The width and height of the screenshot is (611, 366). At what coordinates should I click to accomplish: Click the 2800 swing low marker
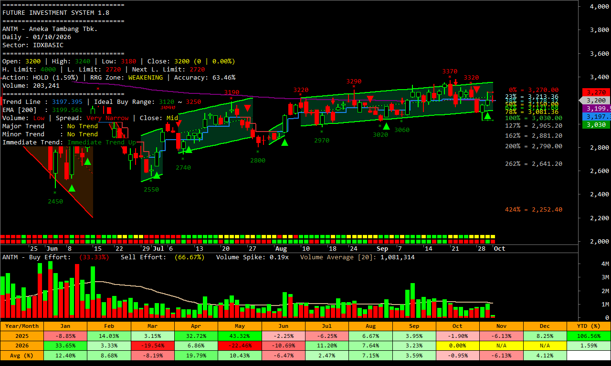[x=257, y=161]
